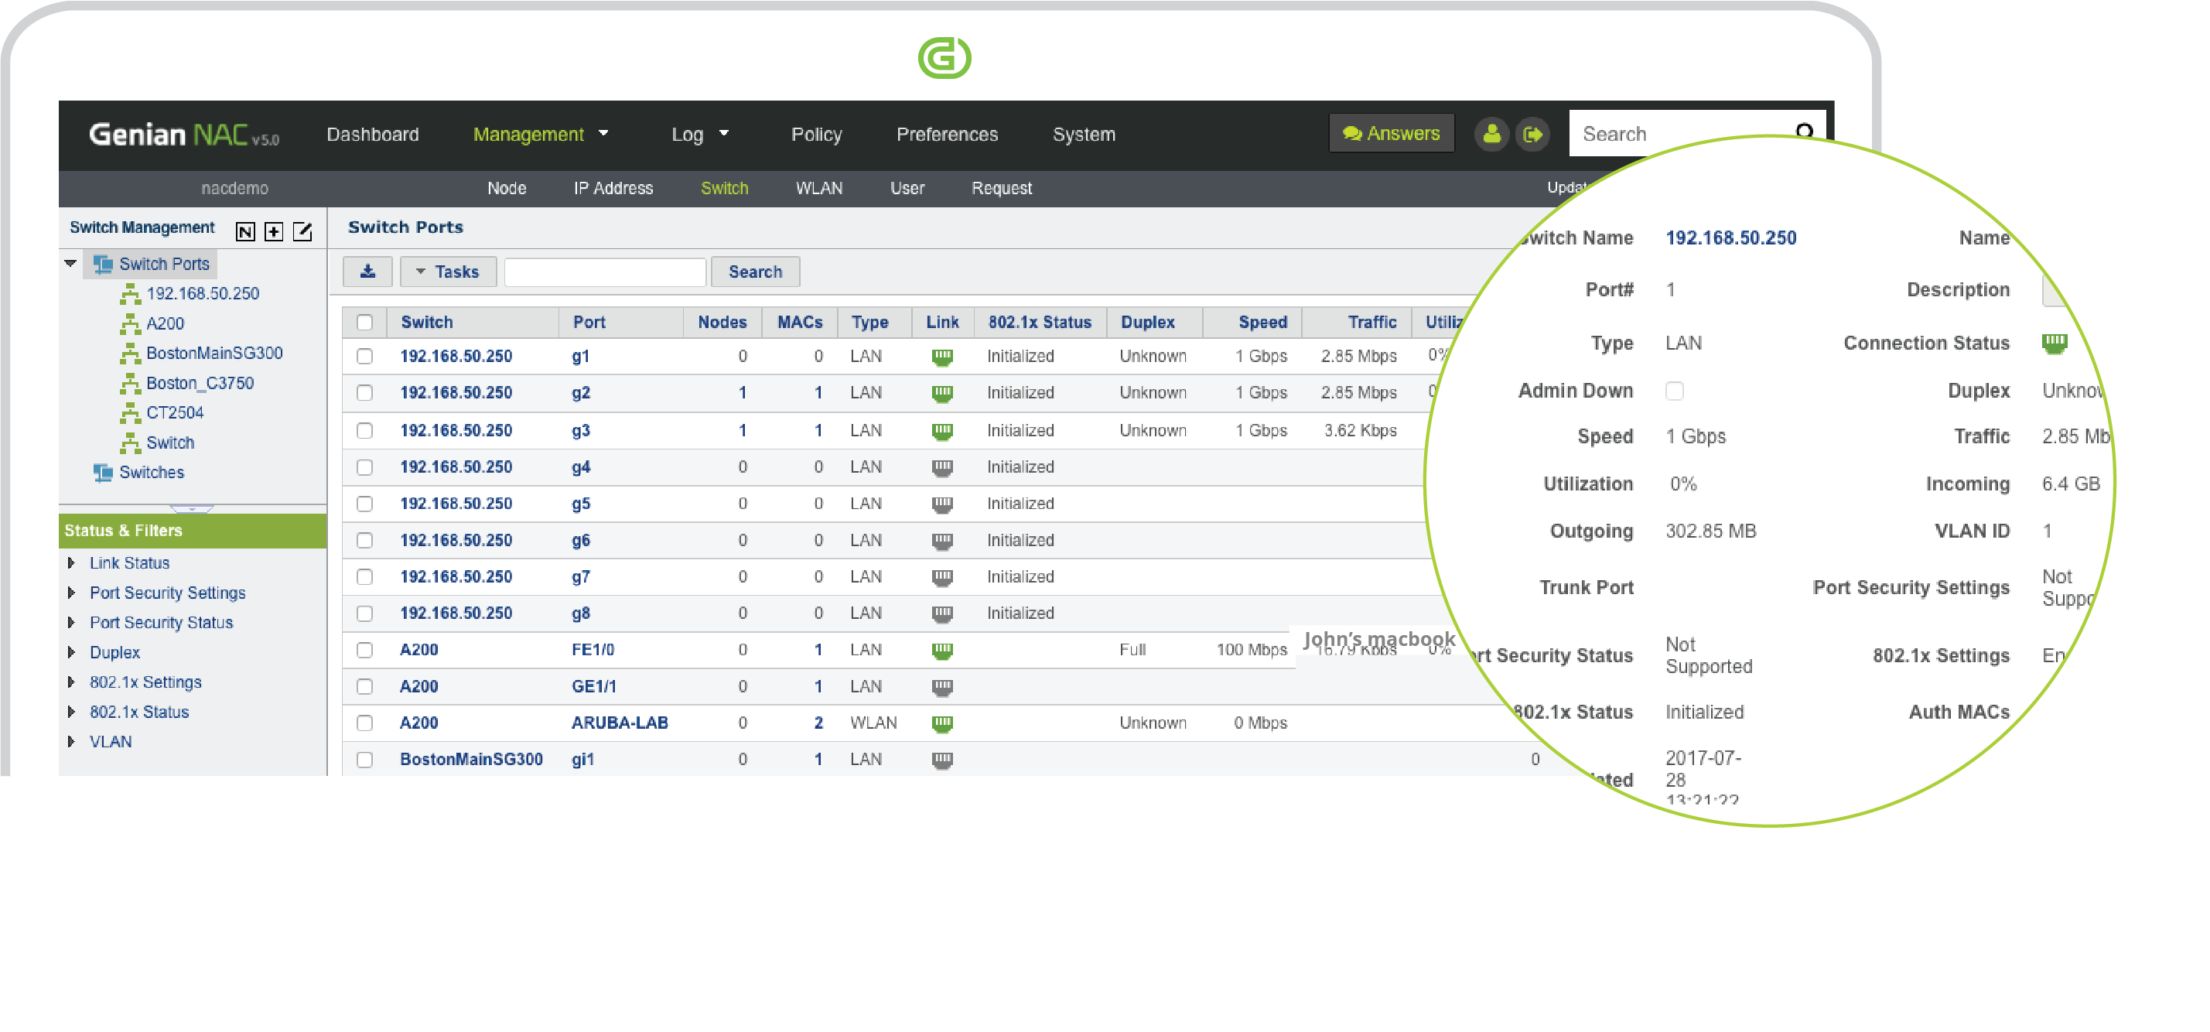Click the export download icon button

(x=367, y=271)
